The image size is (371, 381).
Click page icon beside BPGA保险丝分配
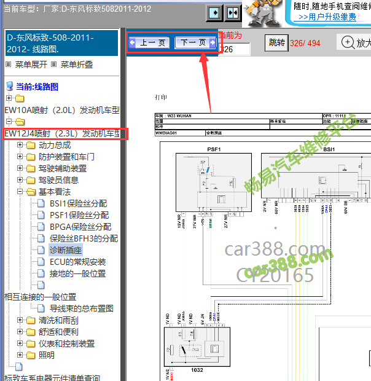click(x=41, y=227)
